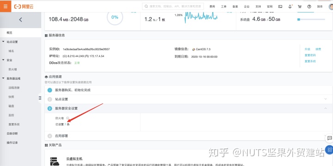
Task: Click the Alibaba Cloud 阿里云 logo
Action: click(24, 6)
